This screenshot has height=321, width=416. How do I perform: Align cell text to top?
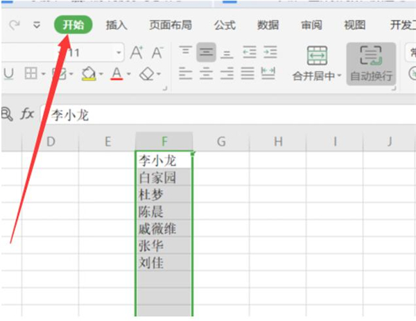pos(185,52)
